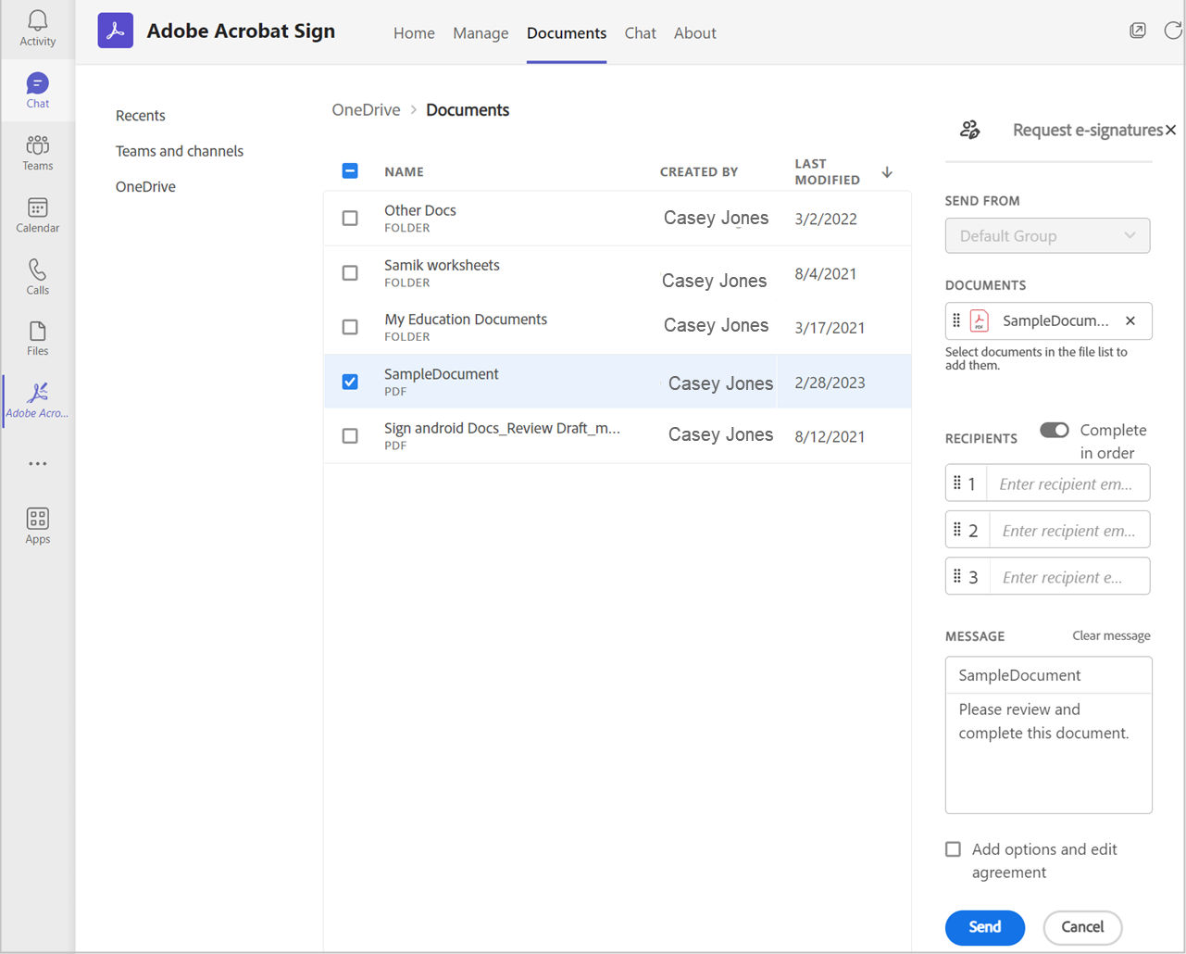Open the Chat tab in Acrobat Sign
Viewport: 1186px width, 954px height.
(x=640, y=32)
